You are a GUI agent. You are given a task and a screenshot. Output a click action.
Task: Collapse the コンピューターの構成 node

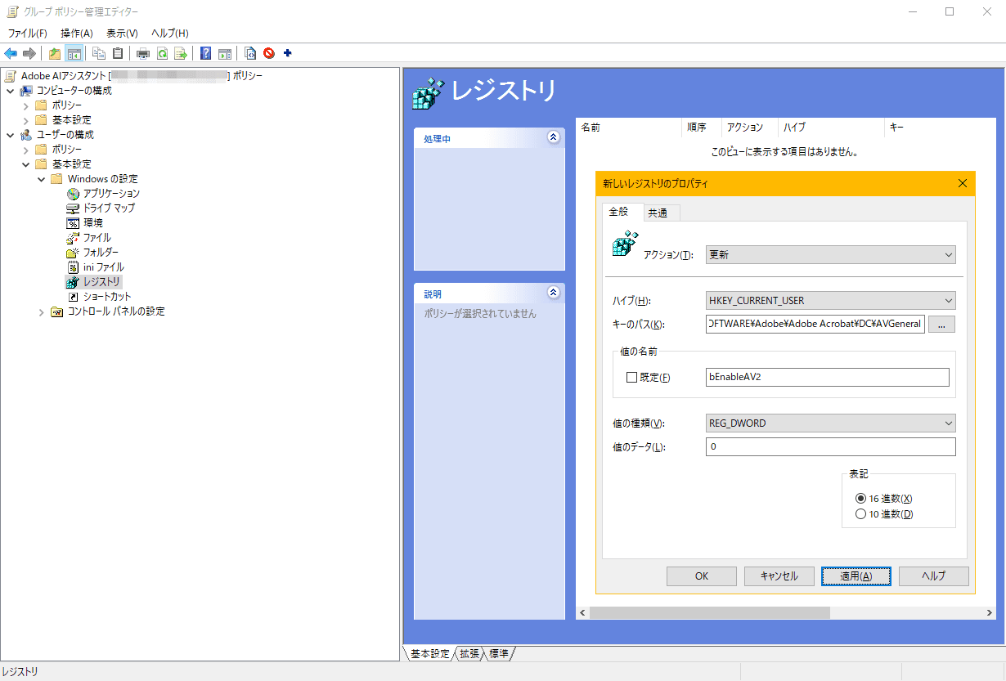point(10,90)
